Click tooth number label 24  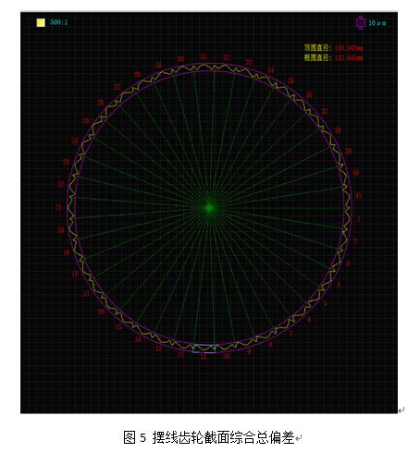[x=75, y=141]
